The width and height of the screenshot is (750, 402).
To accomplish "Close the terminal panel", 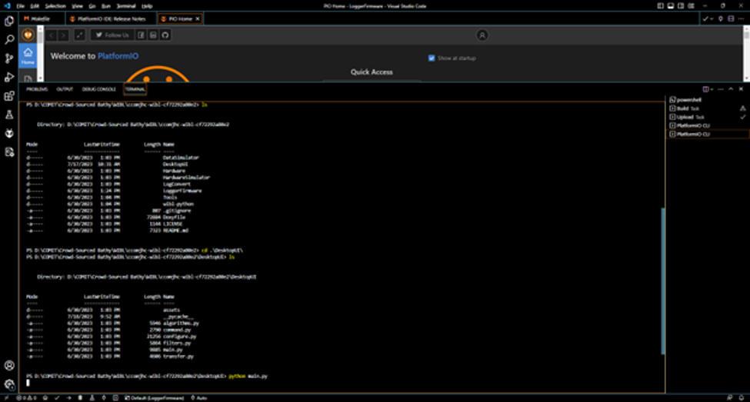I will [741, 89].
